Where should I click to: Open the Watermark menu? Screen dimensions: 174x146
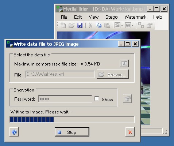pyautogui.click(x=135, y=17)
